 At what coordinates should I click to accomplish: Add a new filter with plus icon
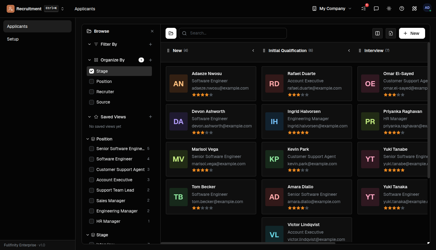(x=150, y=44)
